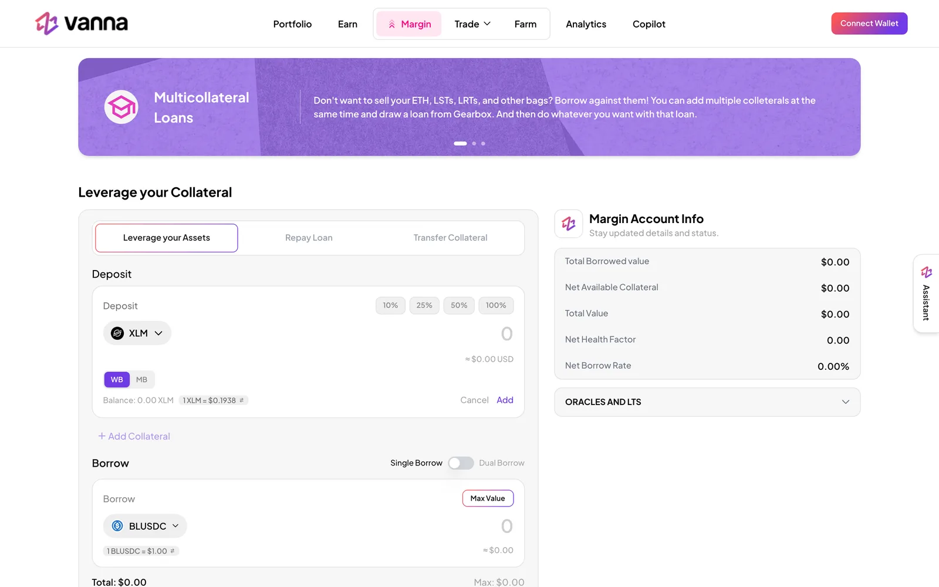Click the BLUSDC coin icon
Screen dimensions: 939x587
coord(117,526)
